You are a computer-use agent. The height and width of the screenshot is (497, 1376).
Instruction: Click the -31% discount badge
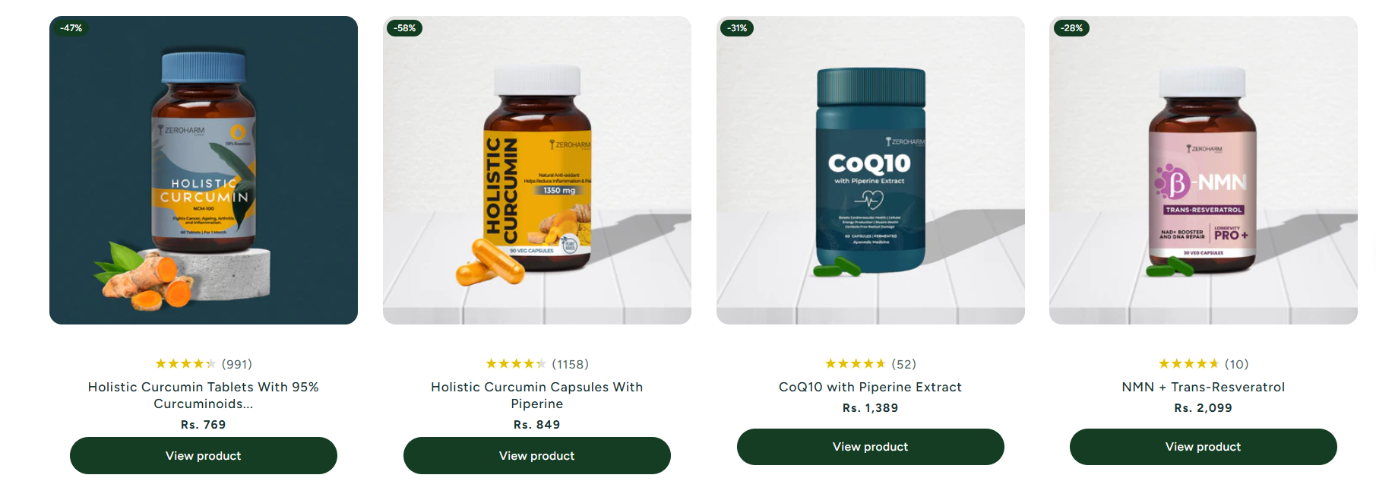tap(737, 28)
